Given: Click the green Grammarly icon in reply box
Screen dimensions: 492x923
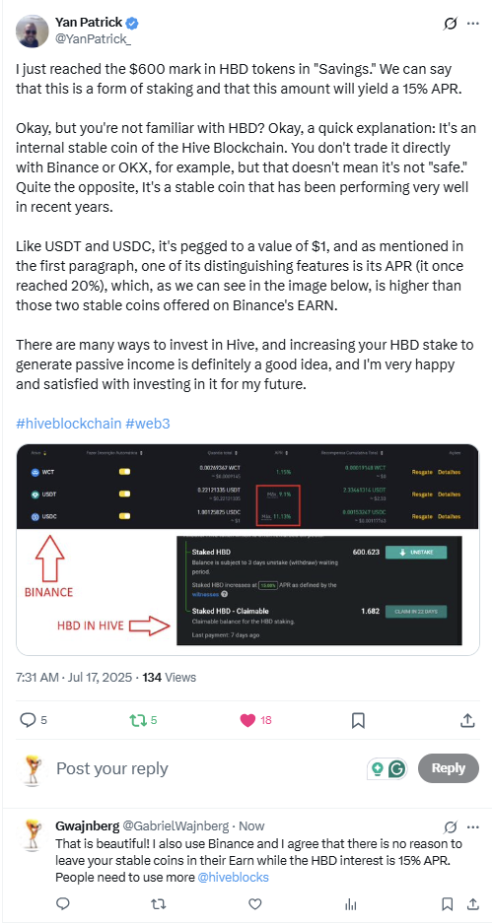Looking at the screenshot, I should [x=398, y=768].
